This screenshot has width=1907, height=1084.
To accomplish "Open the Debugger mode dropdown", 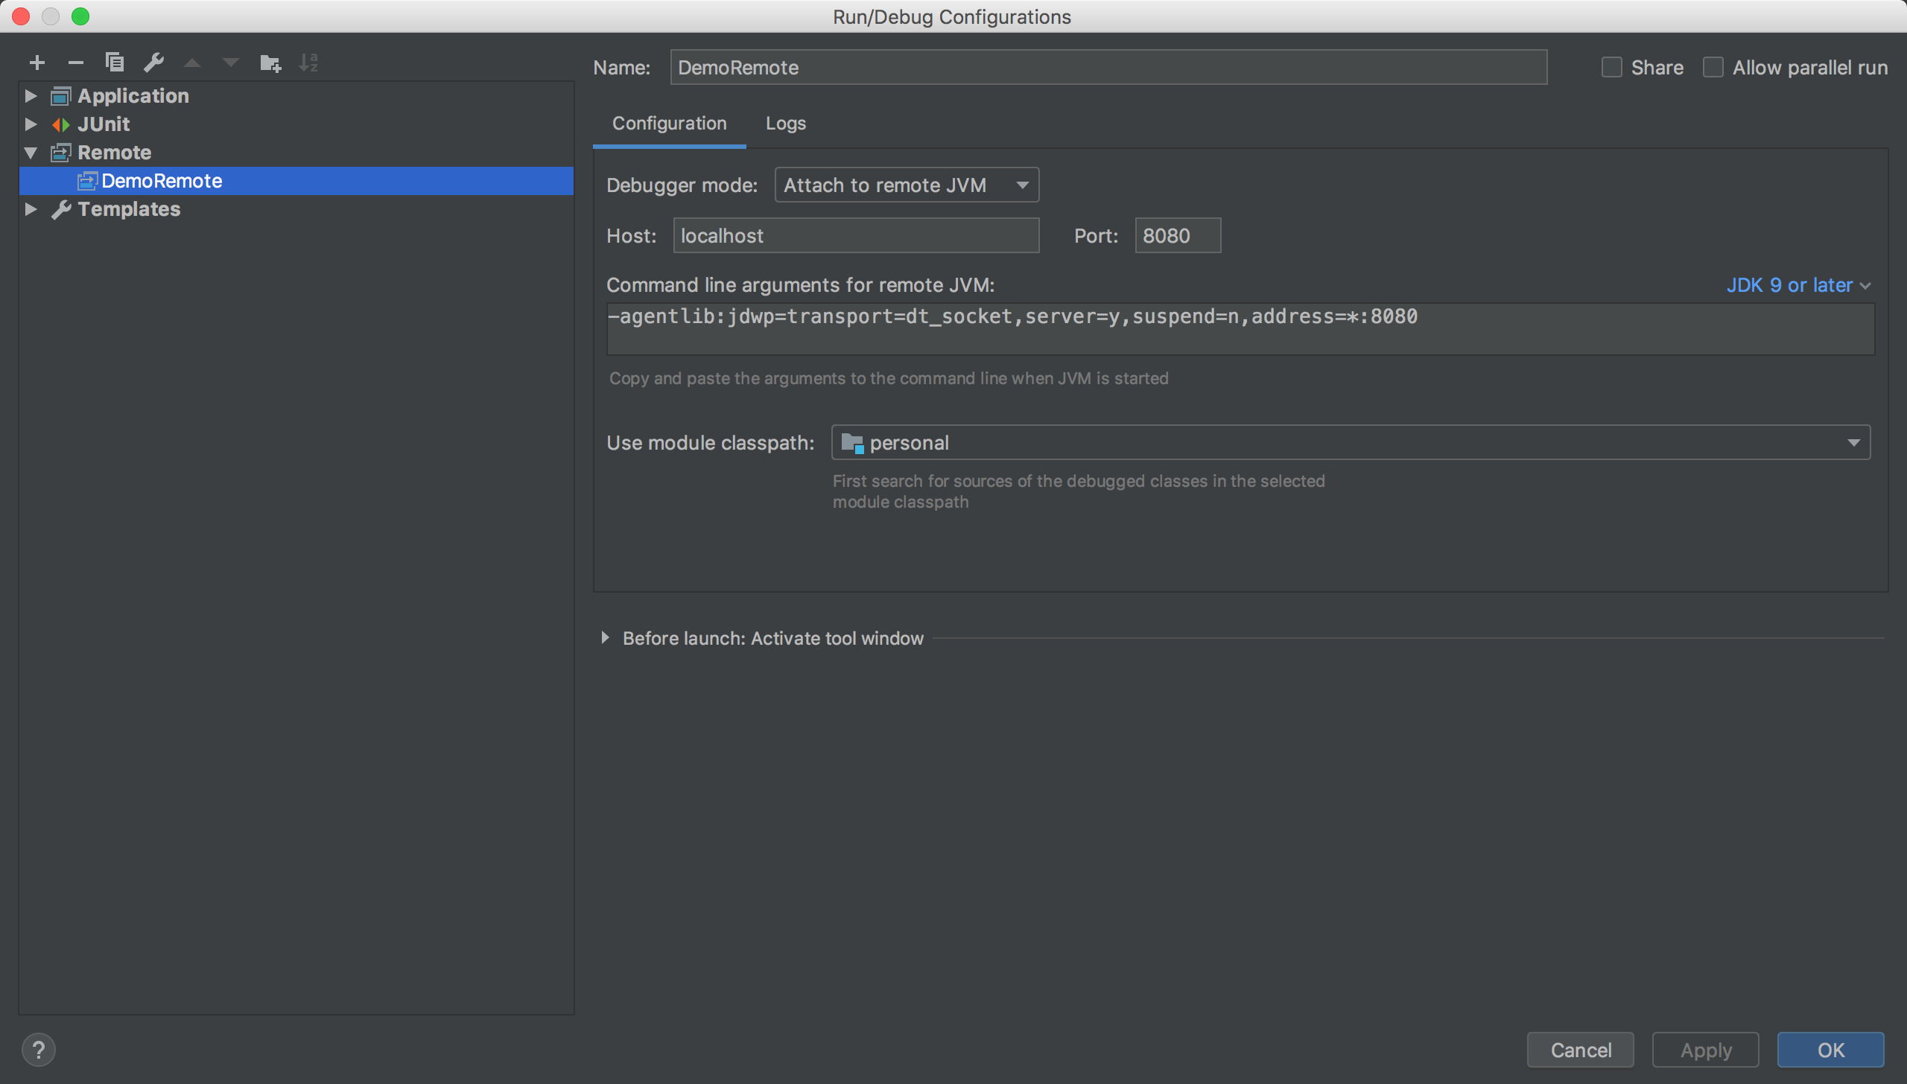I will point(906,185).
